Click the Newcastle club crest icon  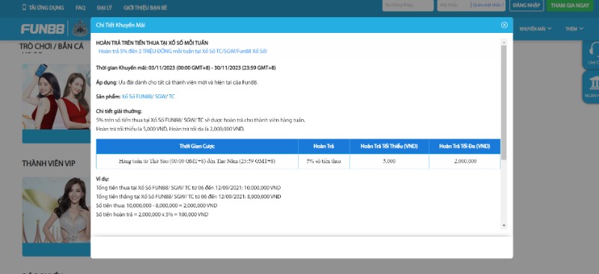tap(80, 28)
